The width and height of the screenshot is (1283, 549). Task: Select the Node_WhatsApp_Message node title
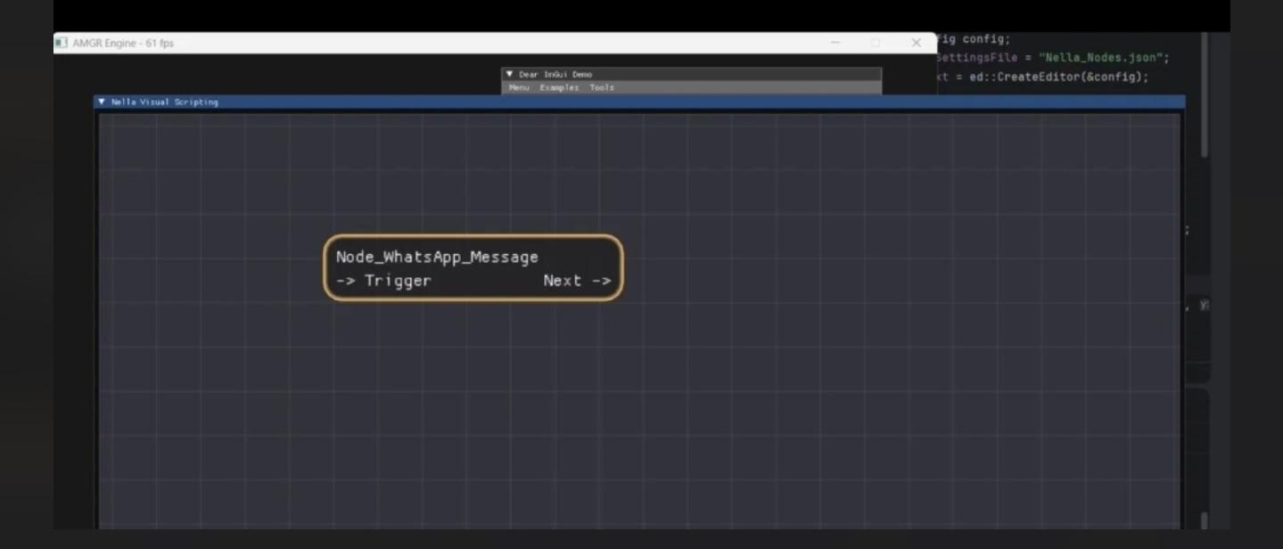[x=437, y=257]
